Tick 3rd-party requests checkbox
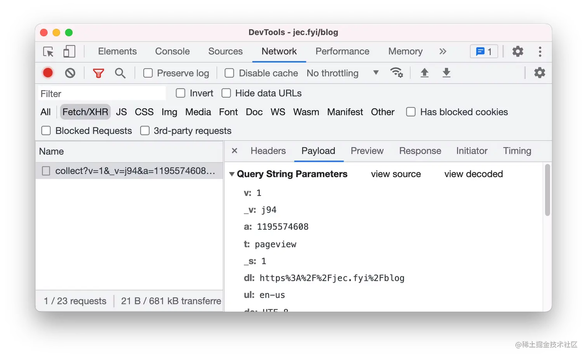Viewport: 587px width, 358px height. (x=145, y=130)
